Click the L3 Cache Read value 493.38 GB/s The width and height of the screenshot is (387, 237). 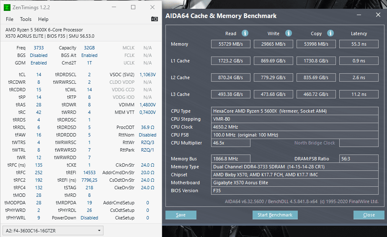[x=230, y=94]
